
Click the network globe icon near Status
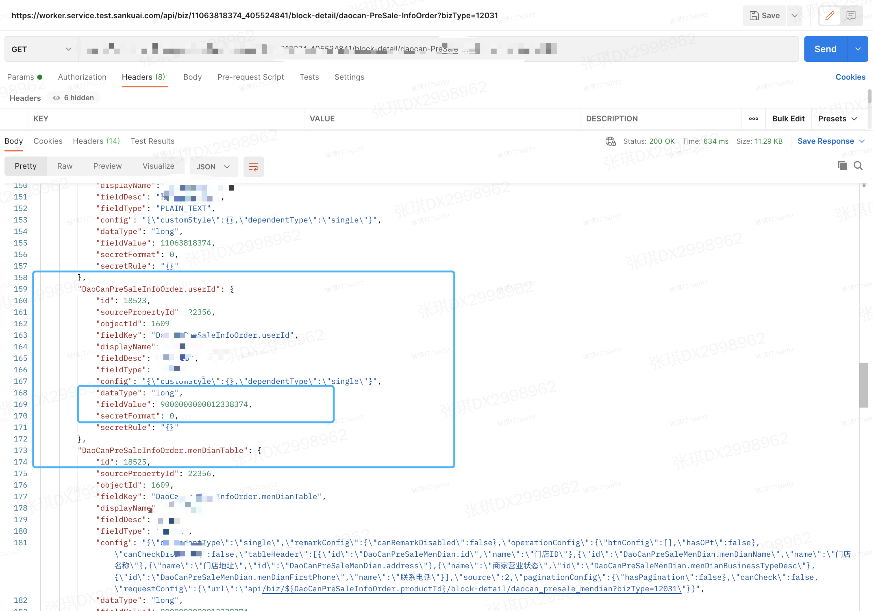pos(610,141)
